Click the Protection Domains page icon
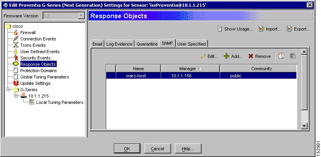The image size is (321, 157). pyautogui.click(x=16, y=70)
